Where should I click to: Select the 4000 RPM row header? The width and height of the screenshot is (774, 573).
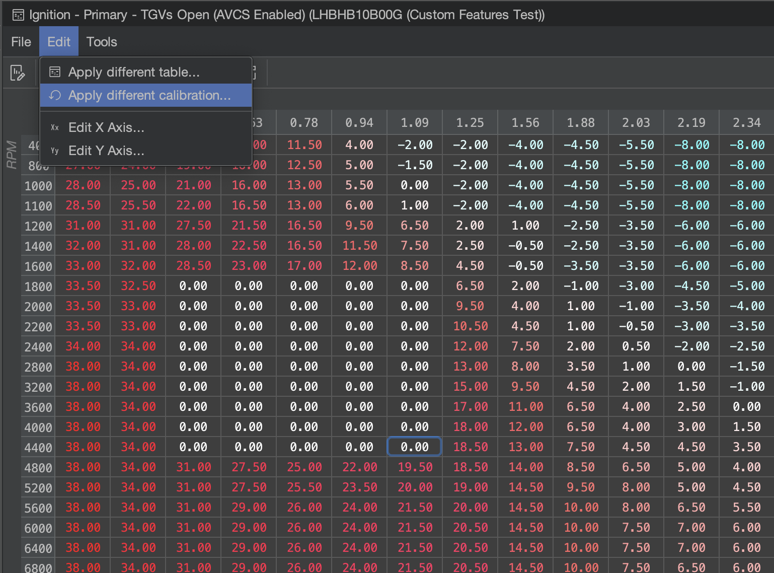38,427
